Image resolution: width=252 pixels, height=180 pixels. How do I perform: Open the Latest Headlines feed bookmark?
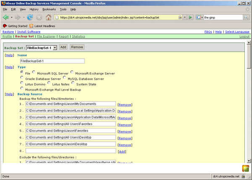pos(42,26)
